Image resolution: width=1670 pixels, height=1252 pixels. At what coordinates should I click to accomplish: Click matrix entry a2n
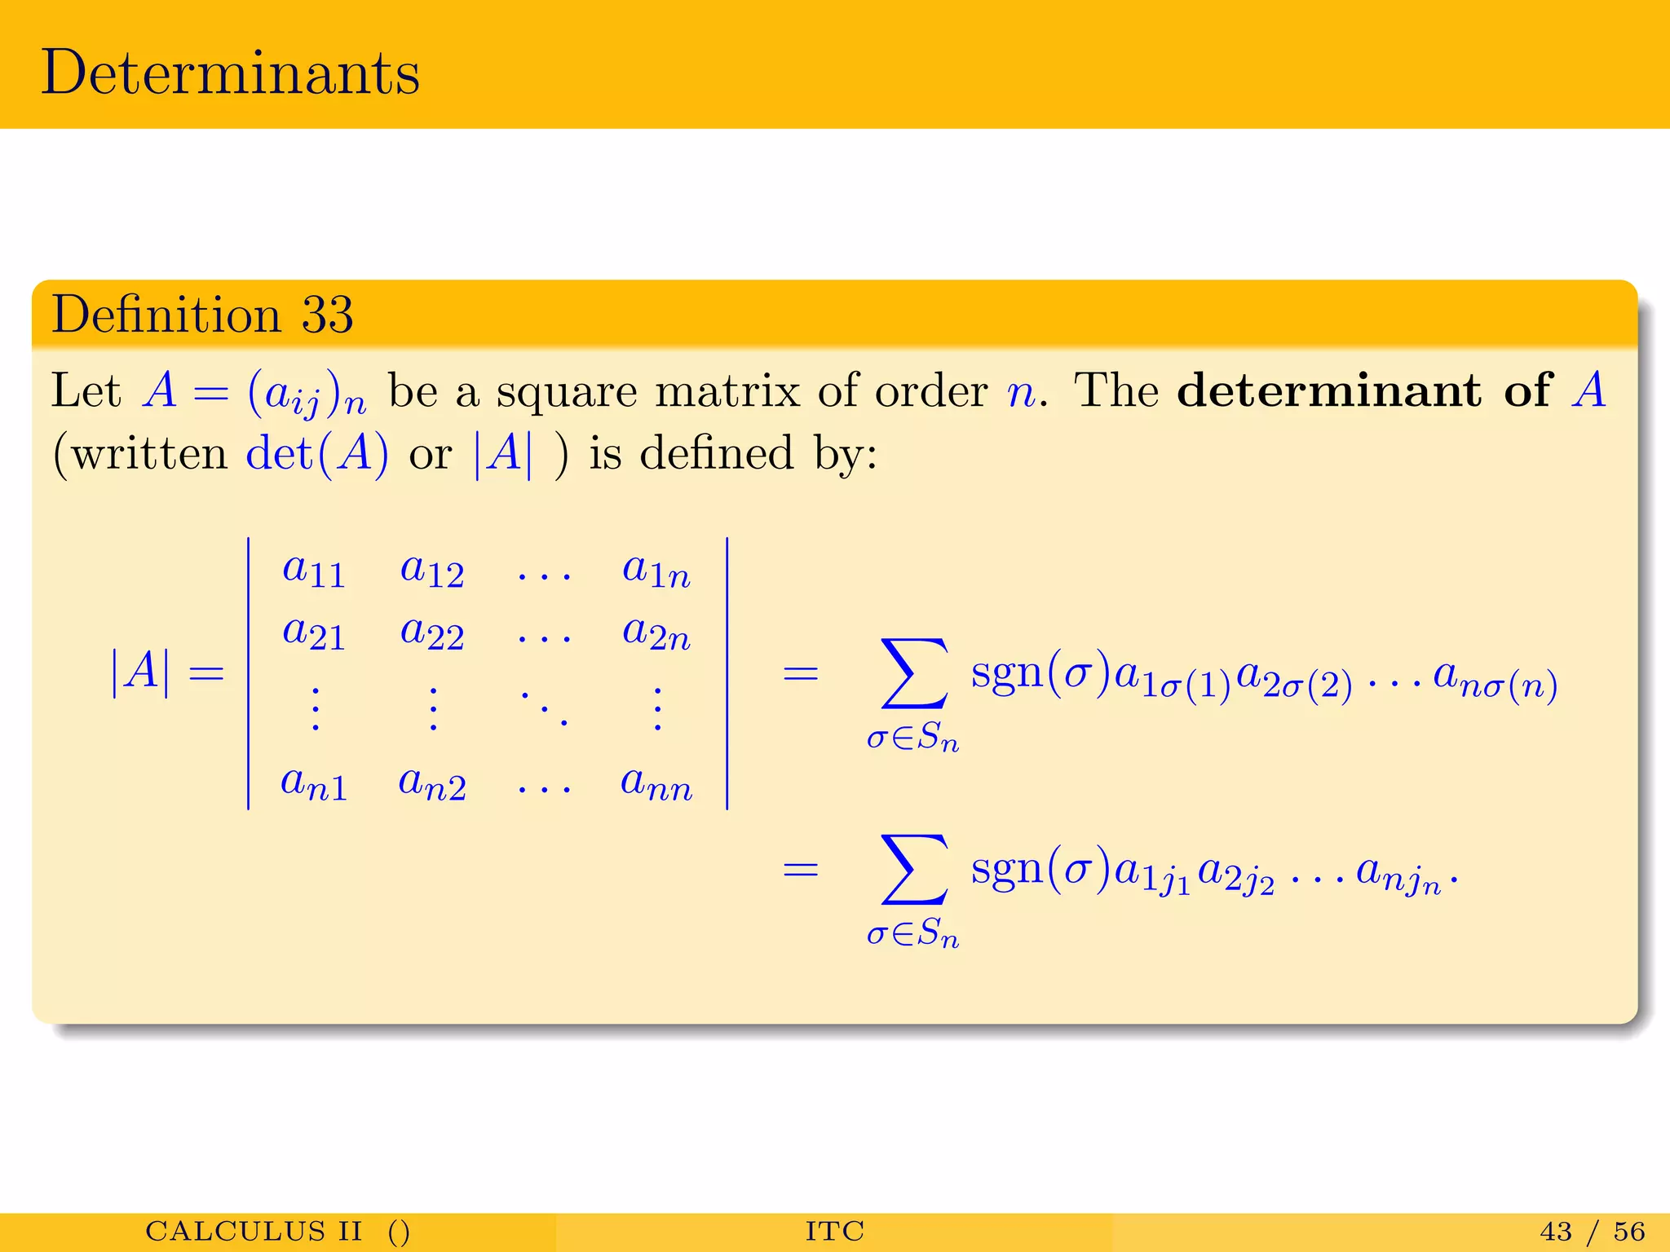coord(656,632)
